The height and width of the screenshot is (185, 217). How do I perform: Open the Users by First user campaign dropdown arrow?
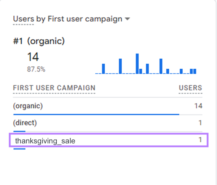(x=127, y=20)
